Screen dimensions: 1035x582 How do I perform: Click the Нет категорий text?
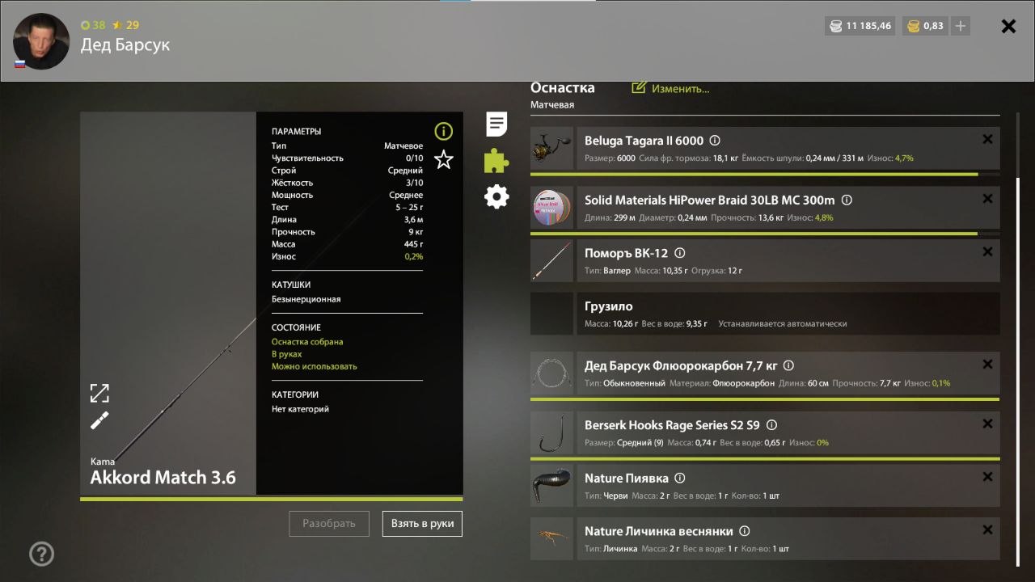tap(300, 409)
